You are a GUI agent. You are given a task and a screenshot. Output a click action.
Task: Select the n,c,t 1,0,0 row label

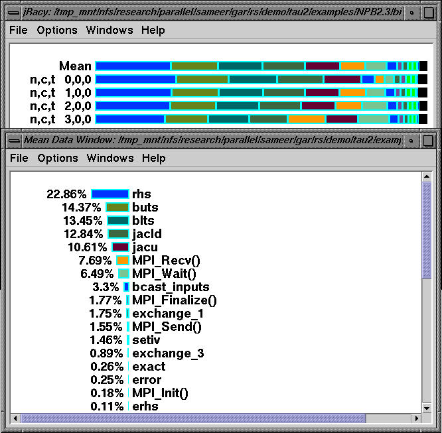[x=60, y=93]
